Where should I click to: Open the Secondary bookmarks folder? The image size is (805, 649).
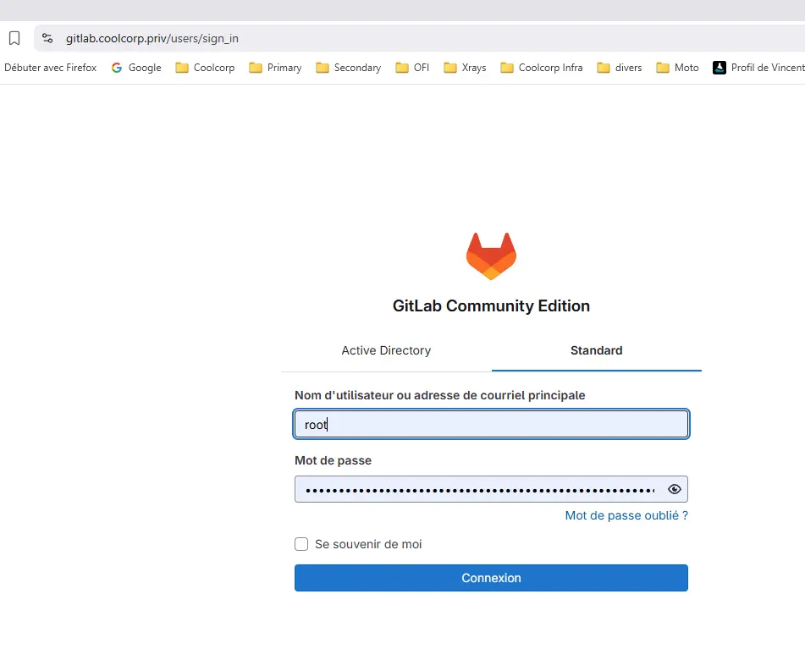tap(349, 68)
